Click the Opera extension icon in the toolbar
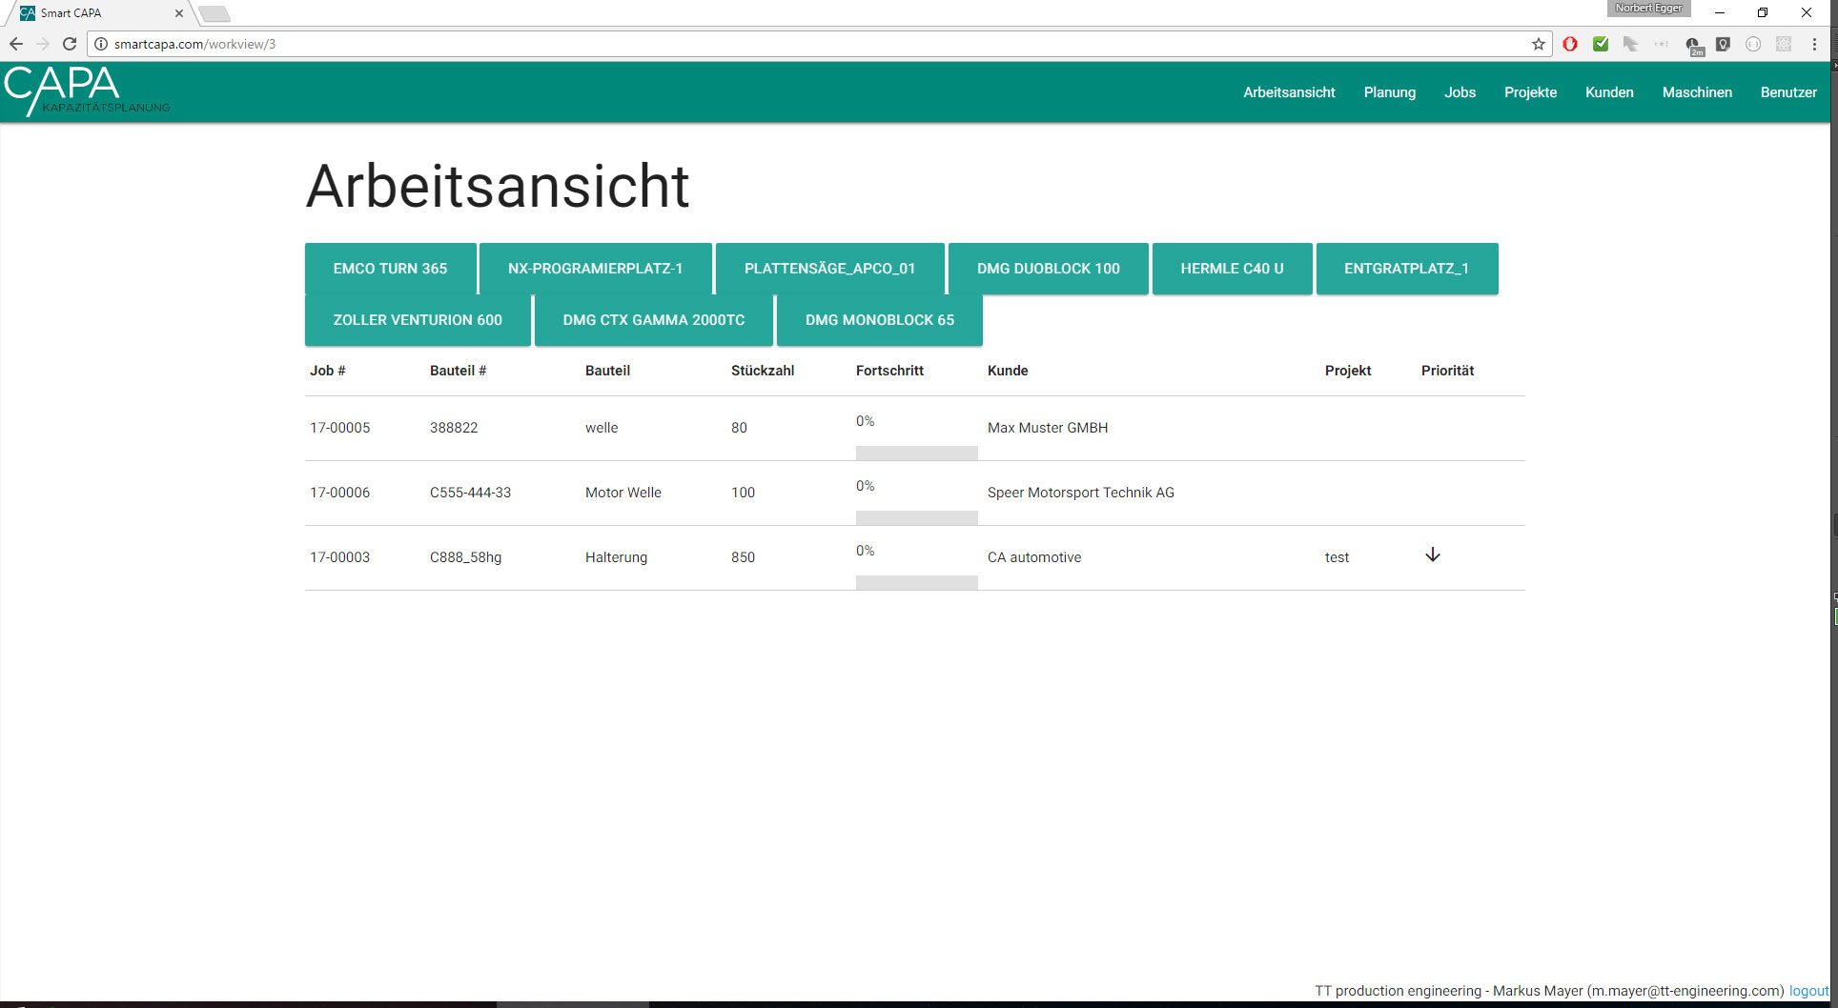The image size is (1838, 1008). 1570,44
